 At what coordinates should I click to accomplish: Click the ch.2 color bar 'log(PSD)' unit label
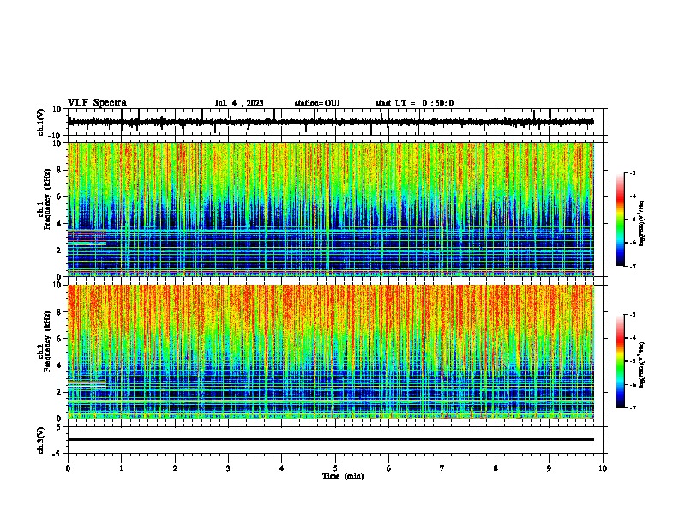point(641,365)
